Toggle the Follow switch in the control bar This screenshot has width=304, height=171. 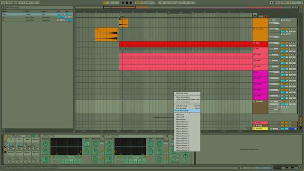[104, 3]
